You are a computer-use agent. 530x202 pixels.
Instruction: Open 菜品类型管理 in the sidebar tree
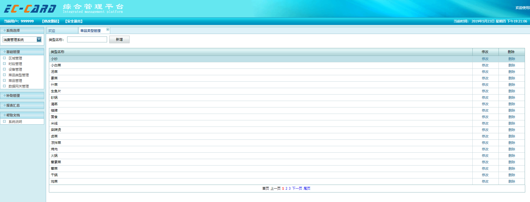coord(19,75)
